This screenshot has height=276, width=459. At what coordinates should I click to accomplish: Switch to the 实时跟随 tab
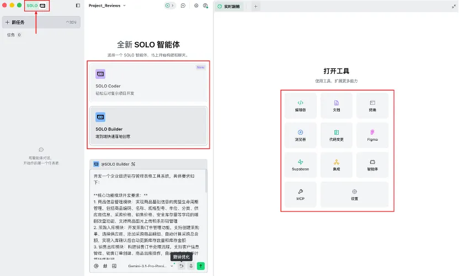(x=228, y=7)
